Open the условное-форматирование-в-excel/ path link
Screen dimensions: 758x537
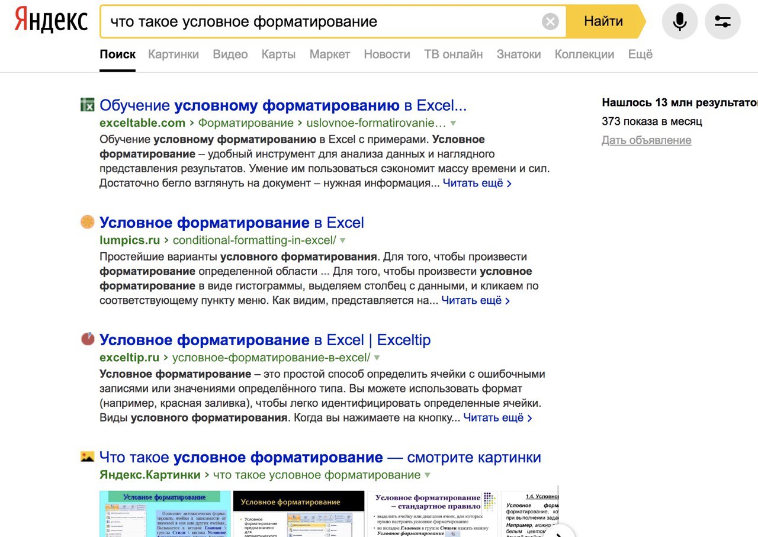pyautogui.click(x=271, y=358)
